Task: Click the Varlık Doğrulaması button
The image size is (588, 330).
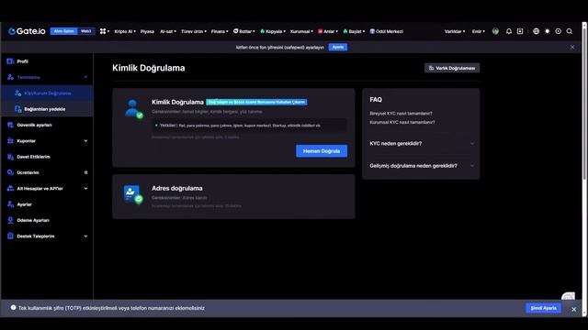Action: coord(452,68)
